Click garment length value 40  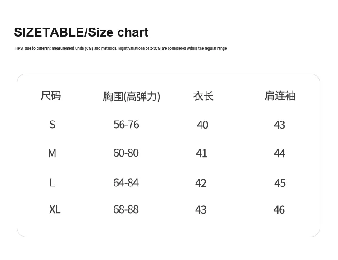pos(202,125)
